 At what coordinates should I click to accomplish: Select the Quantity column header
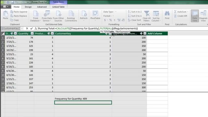(26, 33)
